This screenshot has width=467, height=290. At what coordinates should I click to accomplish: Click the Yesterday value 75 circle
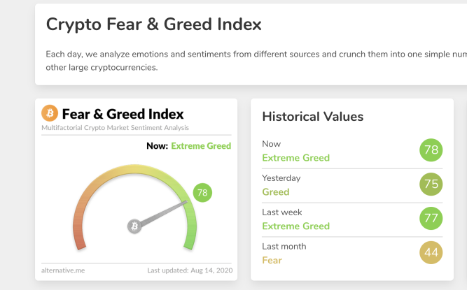pos(431,184)
